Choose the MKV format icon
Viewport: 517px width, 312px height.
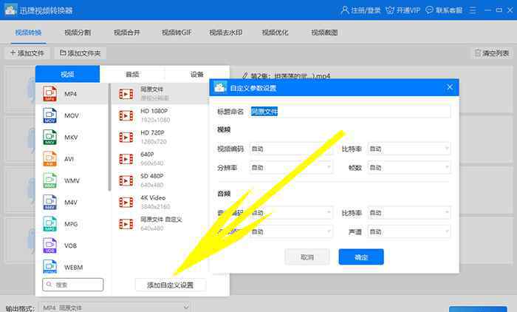click(x=49, y=137)
